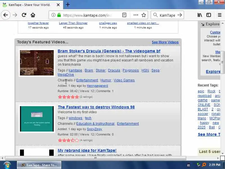225x169 pixels.
Task: Click the horizontal scrollbar thumb
Action: pos(96,158)
